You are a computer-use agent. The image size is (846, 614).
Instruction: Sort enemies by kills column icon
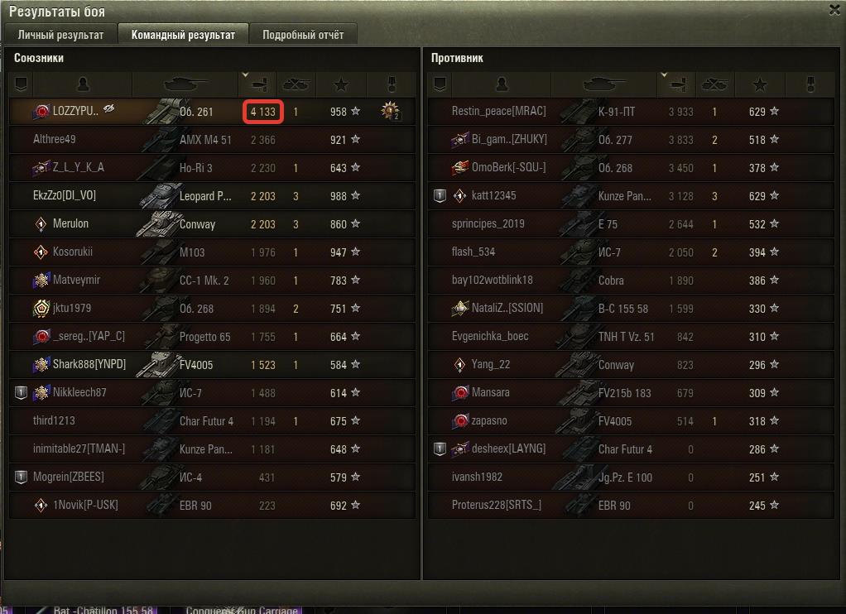tap(714, 84)
